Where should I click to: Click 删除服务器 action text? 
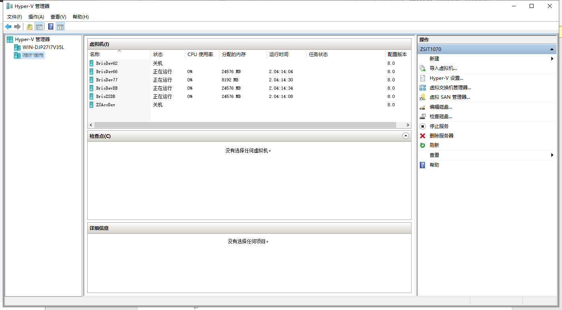pyautogui.click(x=442, y=136)
